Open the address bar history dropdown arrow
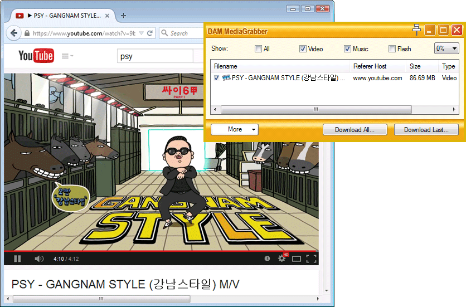Viewport: 466px width, 307px height. pyautogui.click(x=142, y=33)
